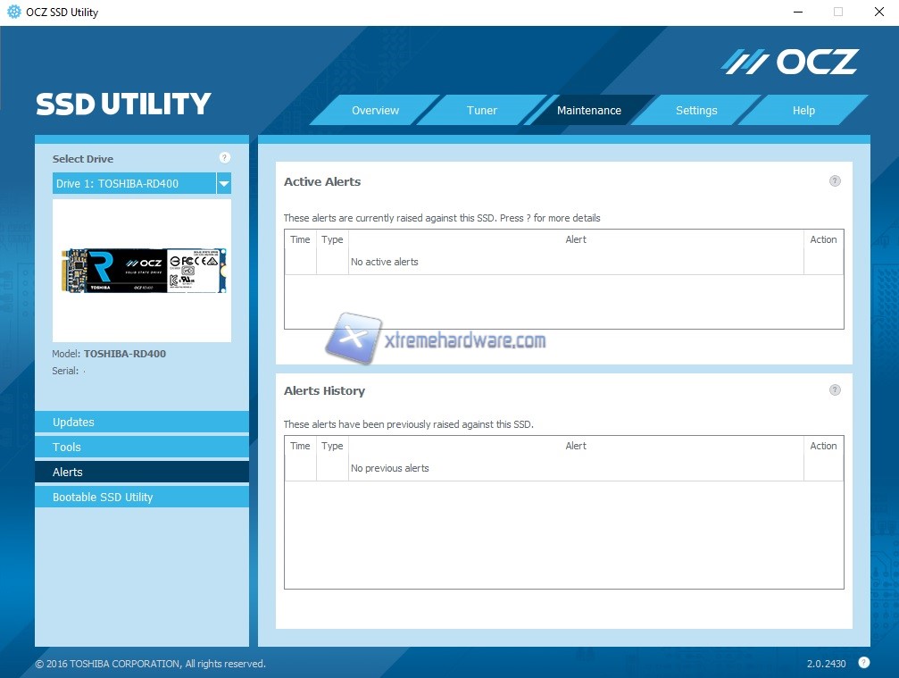Click the Alerts History help icon
The width and height of the screenshot is (899, 678).
click(x=835, y=389)
